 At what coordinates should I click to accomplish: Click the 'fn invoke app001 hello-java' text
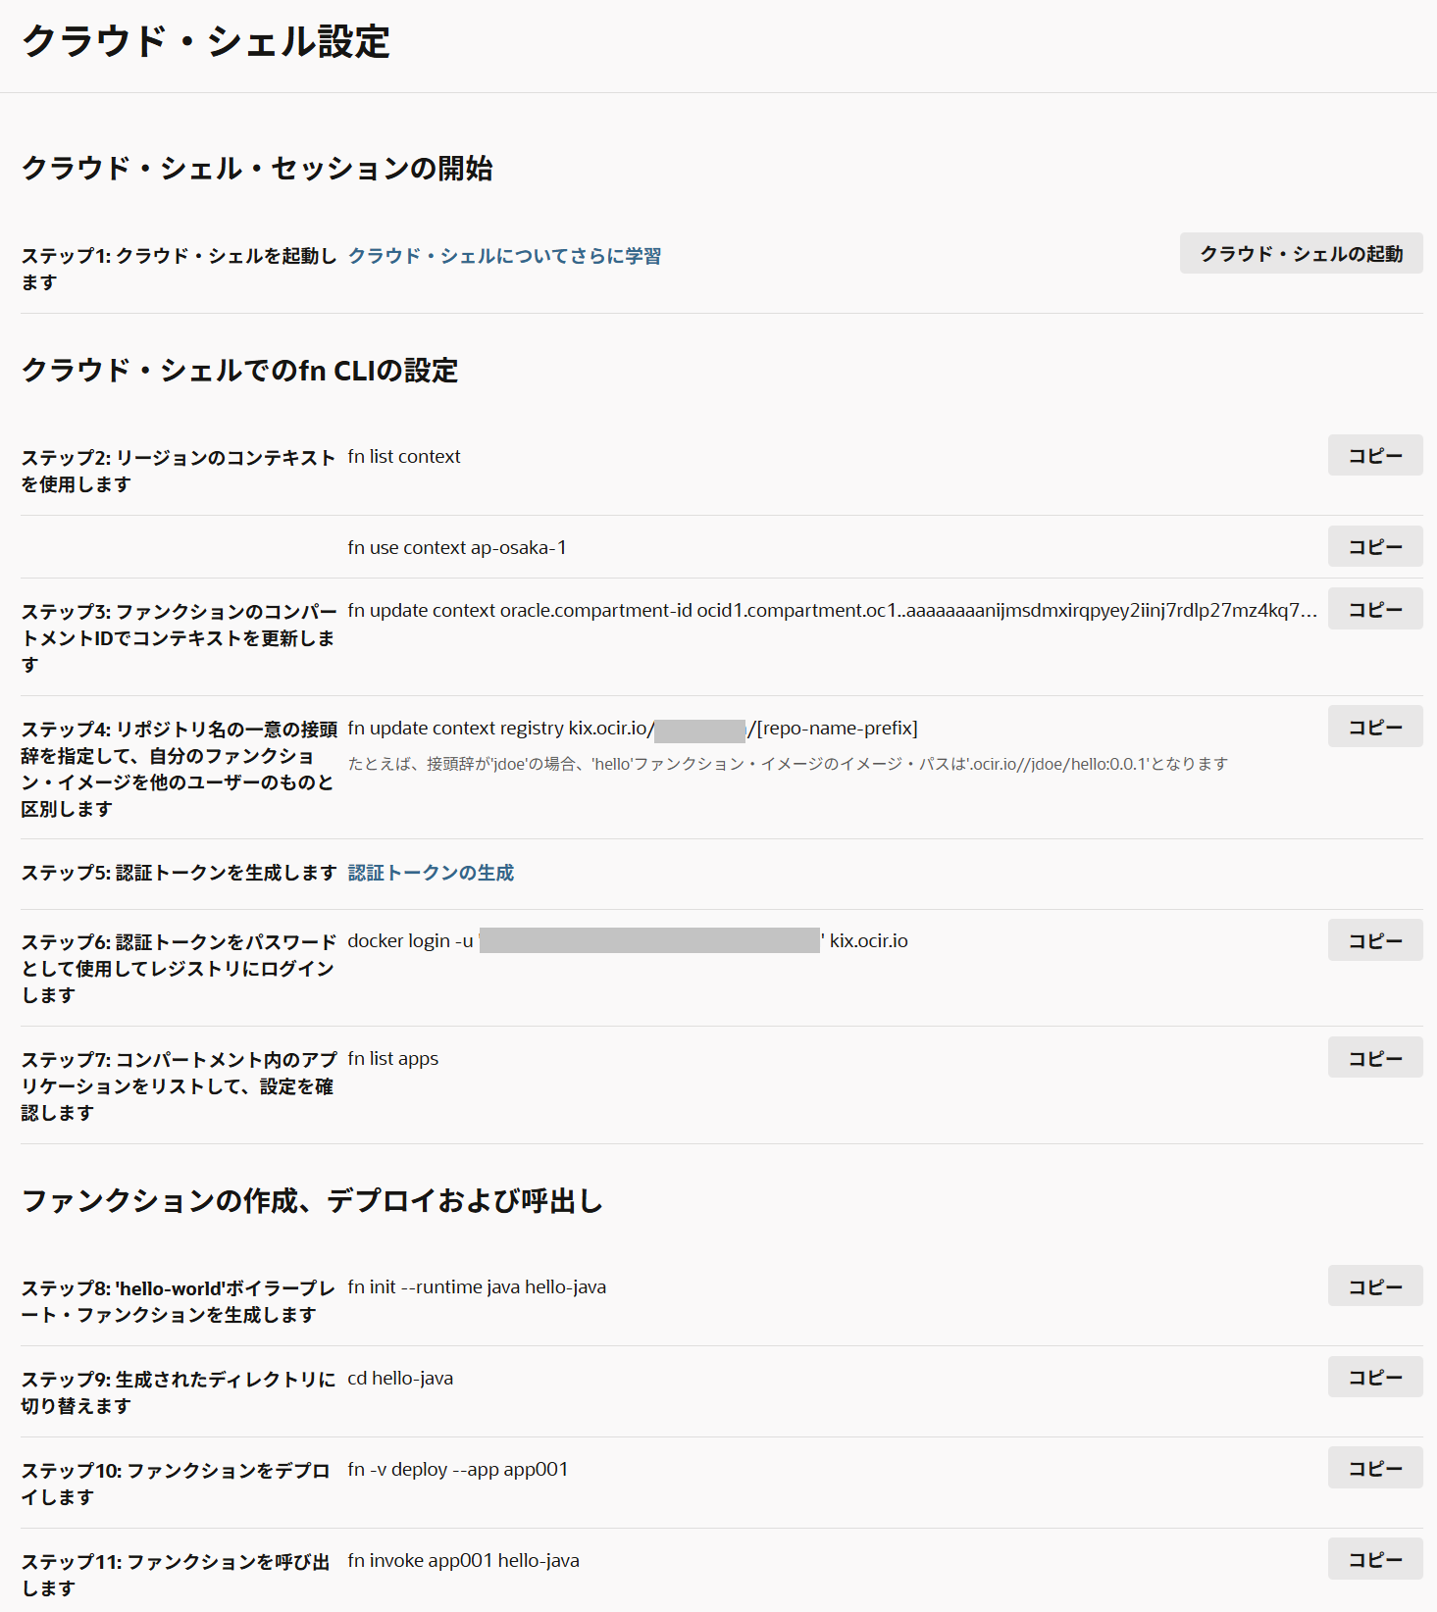click(463, 1561)
